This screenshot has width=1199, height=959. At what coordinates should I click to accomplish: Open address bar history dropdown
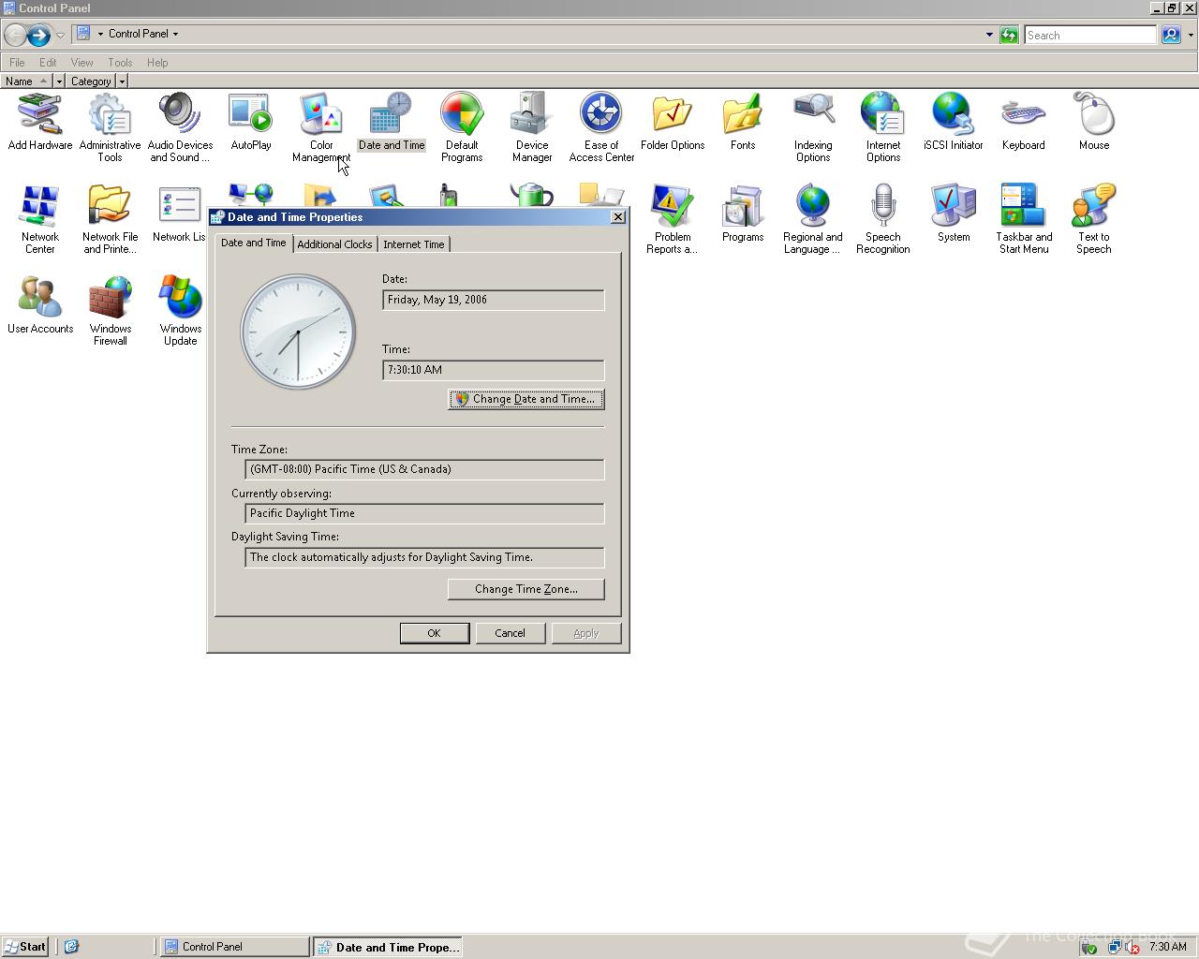tap(989, 35)
